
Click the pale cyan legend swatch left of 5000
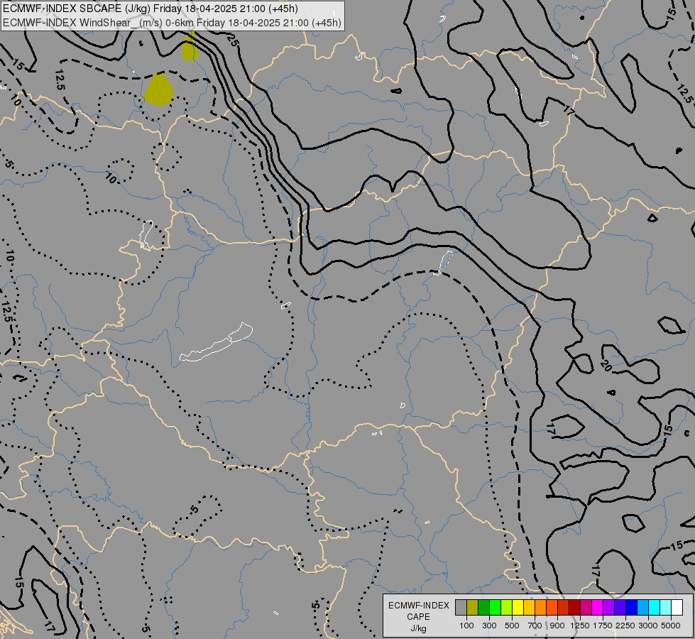coord(665,608)
